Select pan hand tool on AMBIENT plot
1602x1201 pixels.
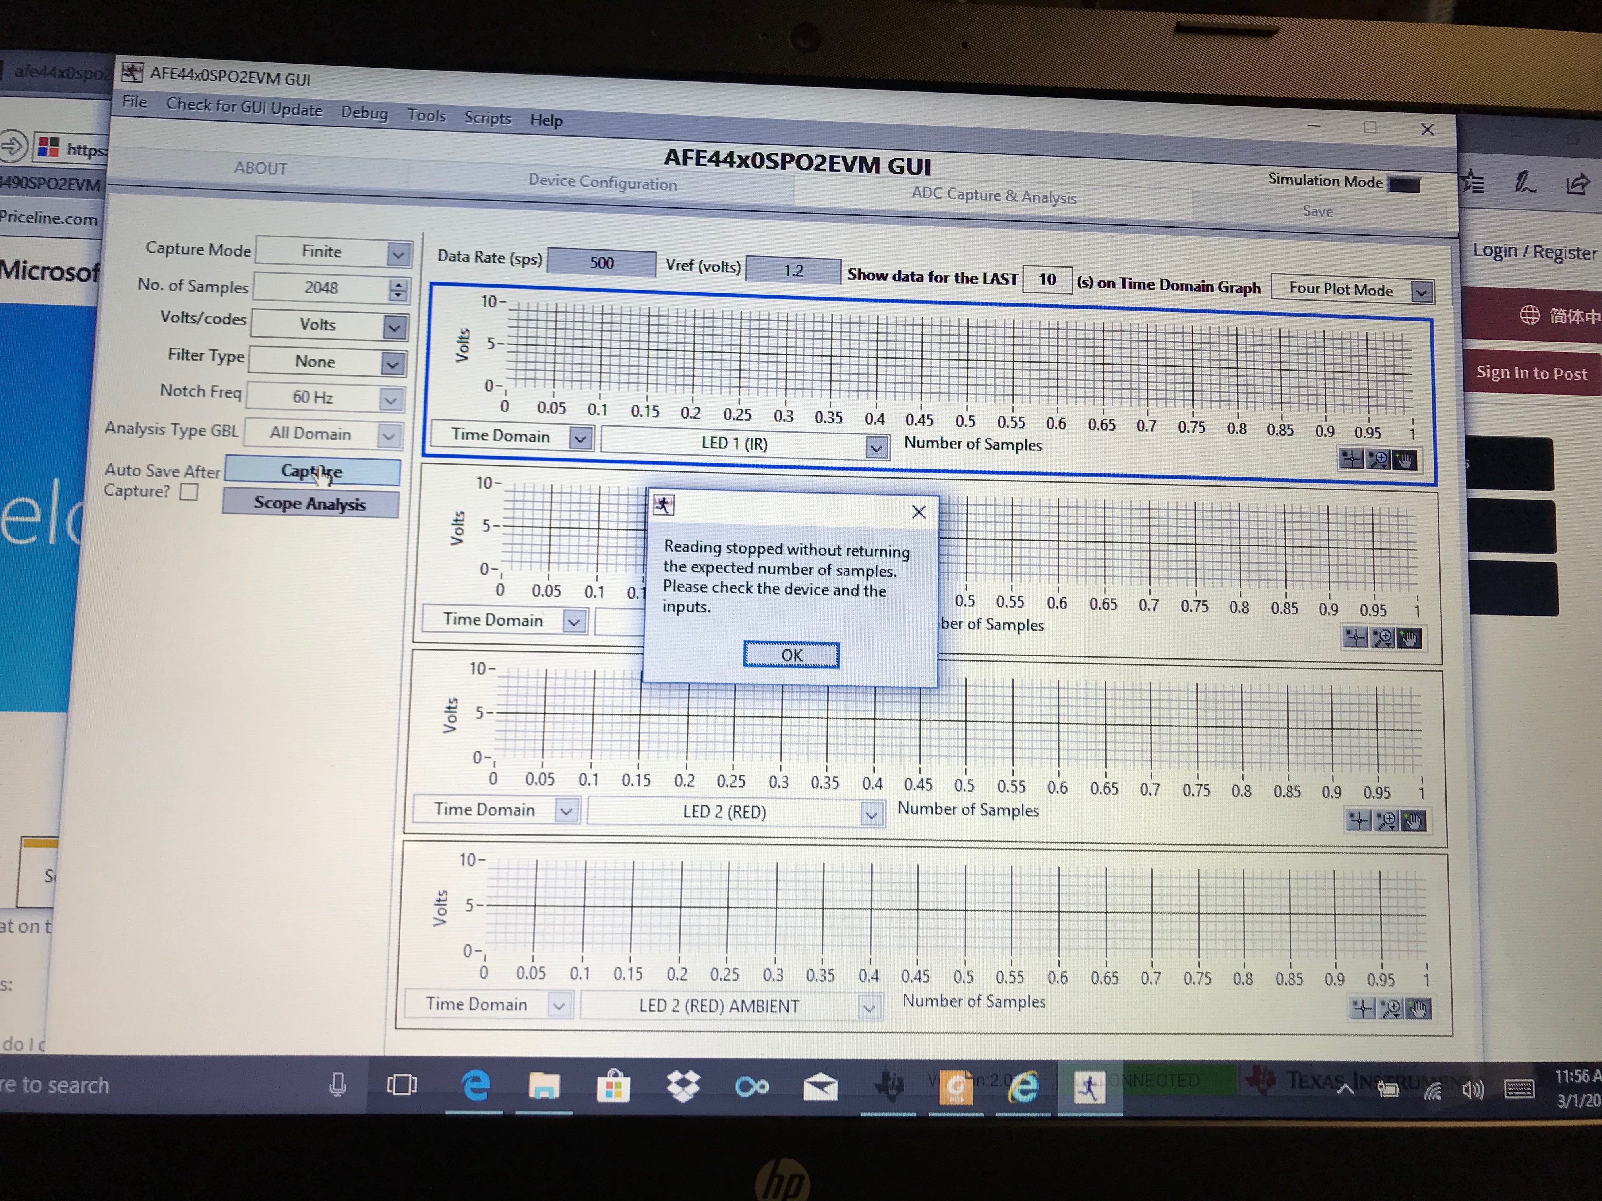tap(1418, 1008)
